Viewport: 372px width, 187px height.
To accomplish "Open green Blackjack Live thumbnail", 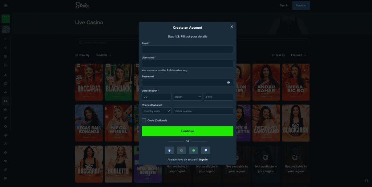I will coord(118,82).
